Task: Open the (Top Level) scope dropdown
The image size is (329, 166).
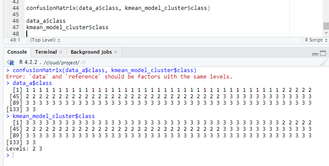Action: point(45,40)
